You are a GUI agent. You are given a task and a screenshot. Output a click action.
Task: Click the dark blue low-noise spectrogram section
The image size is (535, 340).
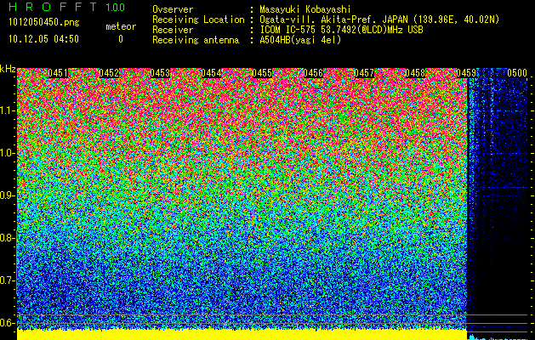tap(497, 205)
